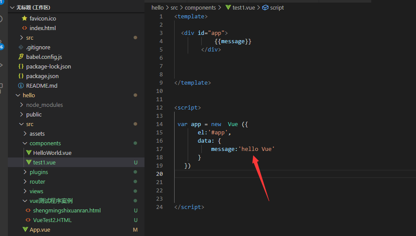The width and height of the screenshot is (416, 236).
Task: Click the Vue icon beside test1.vue in the tree
Action: tap(29, 162)
